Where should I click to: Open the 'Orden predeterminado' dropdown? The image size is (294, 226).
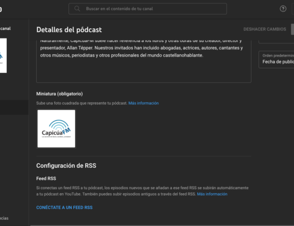276,59
